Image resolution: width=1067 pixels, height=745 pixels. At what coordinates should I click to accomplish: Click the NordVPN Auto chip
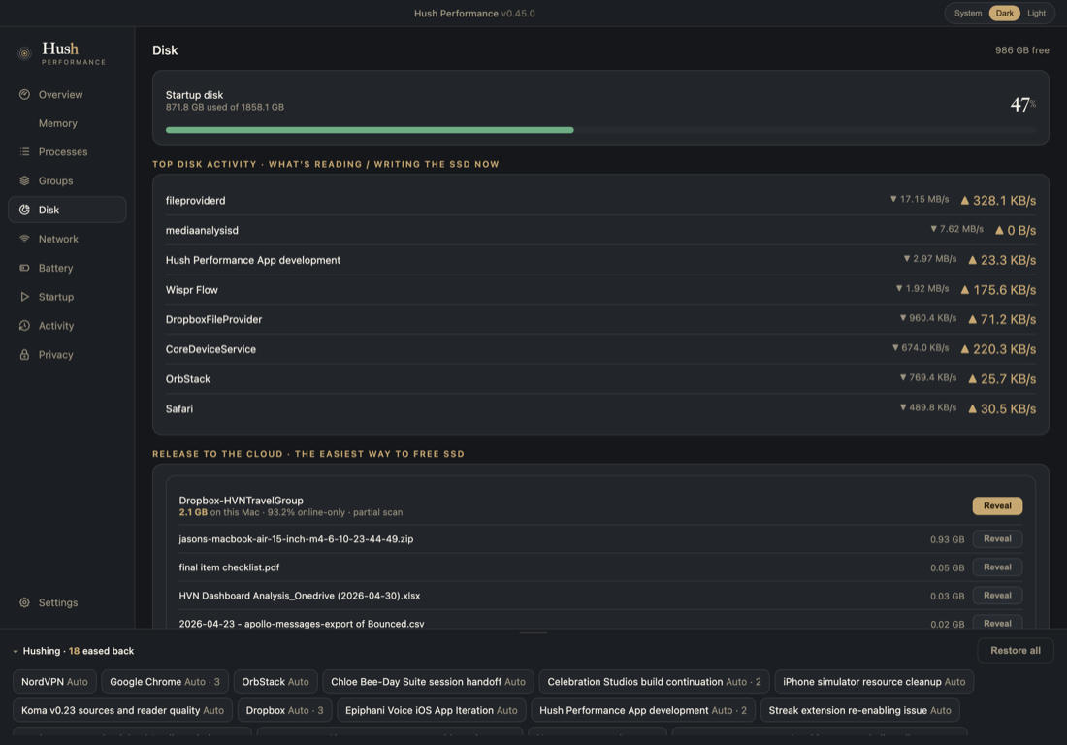(x=54, y=682)
